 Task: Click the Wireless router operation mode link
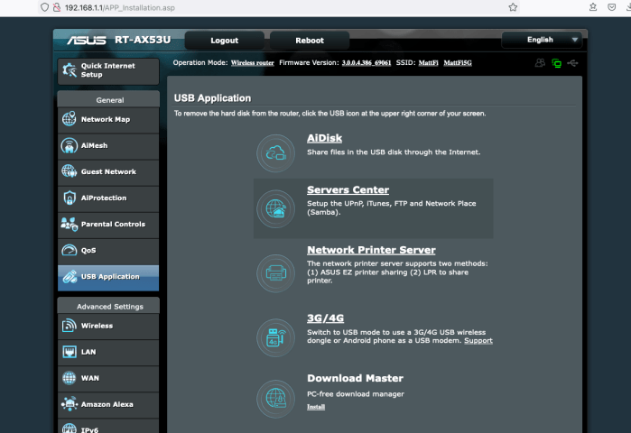click(x=253, y=63)
